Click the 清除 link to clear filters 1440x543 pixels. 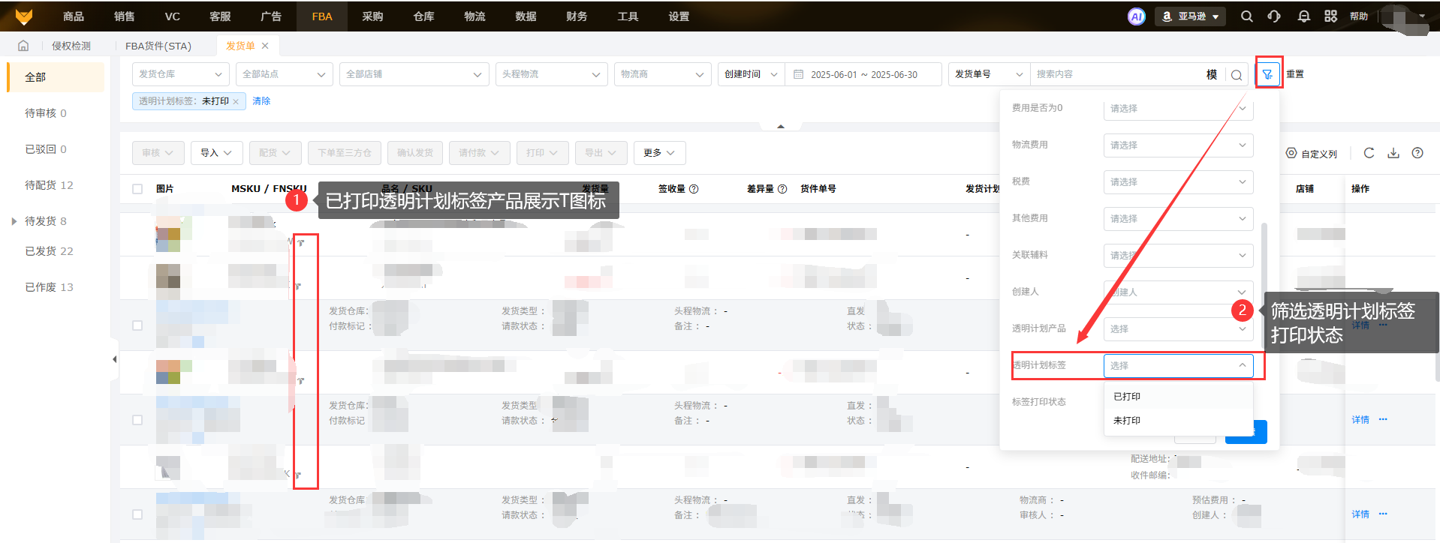pyautogui.click(x=261, y=101)
